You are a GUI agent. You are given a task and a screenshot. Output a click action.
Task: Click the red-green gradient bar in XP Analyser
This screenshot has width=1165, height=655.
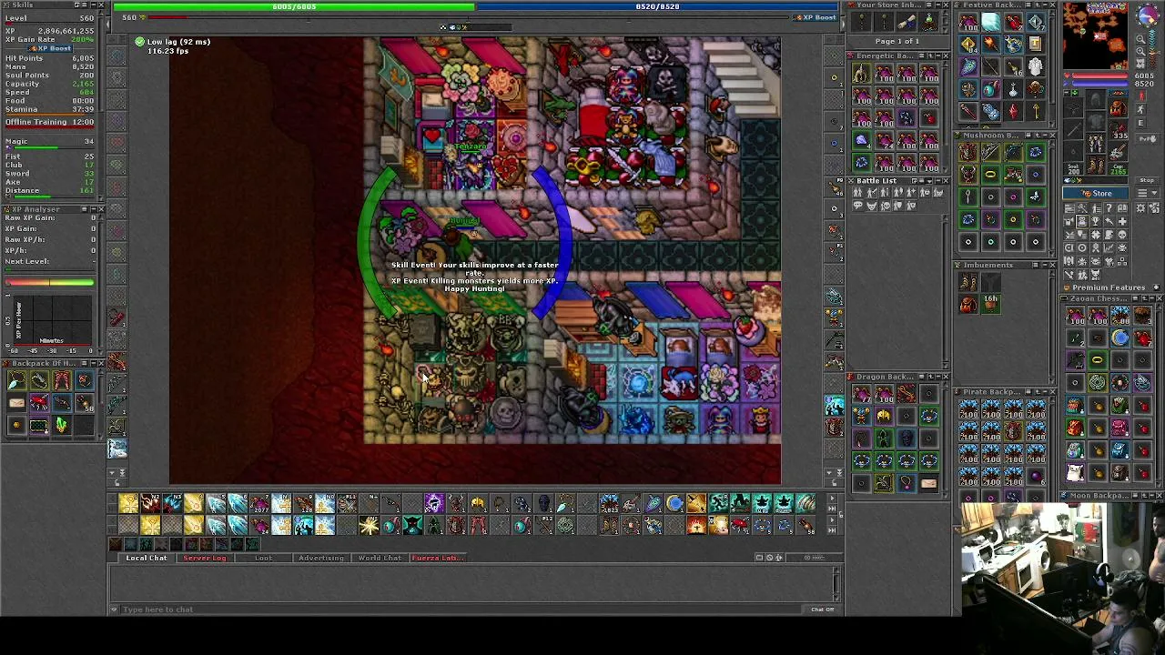49,282
